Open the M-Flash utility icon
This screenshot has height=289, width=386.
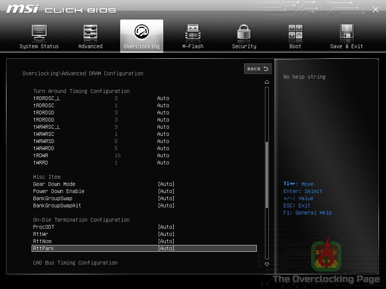(x=193, y=33)
